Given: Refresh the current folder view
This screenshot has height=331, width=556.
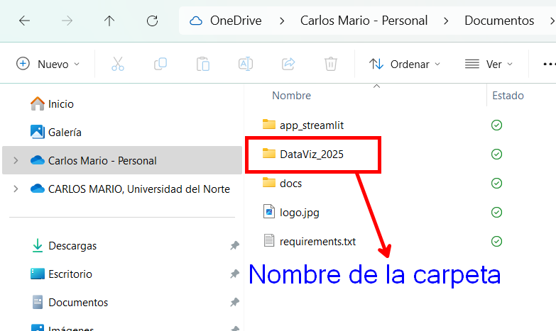Looking at the screenshot, I should point(152,21).
